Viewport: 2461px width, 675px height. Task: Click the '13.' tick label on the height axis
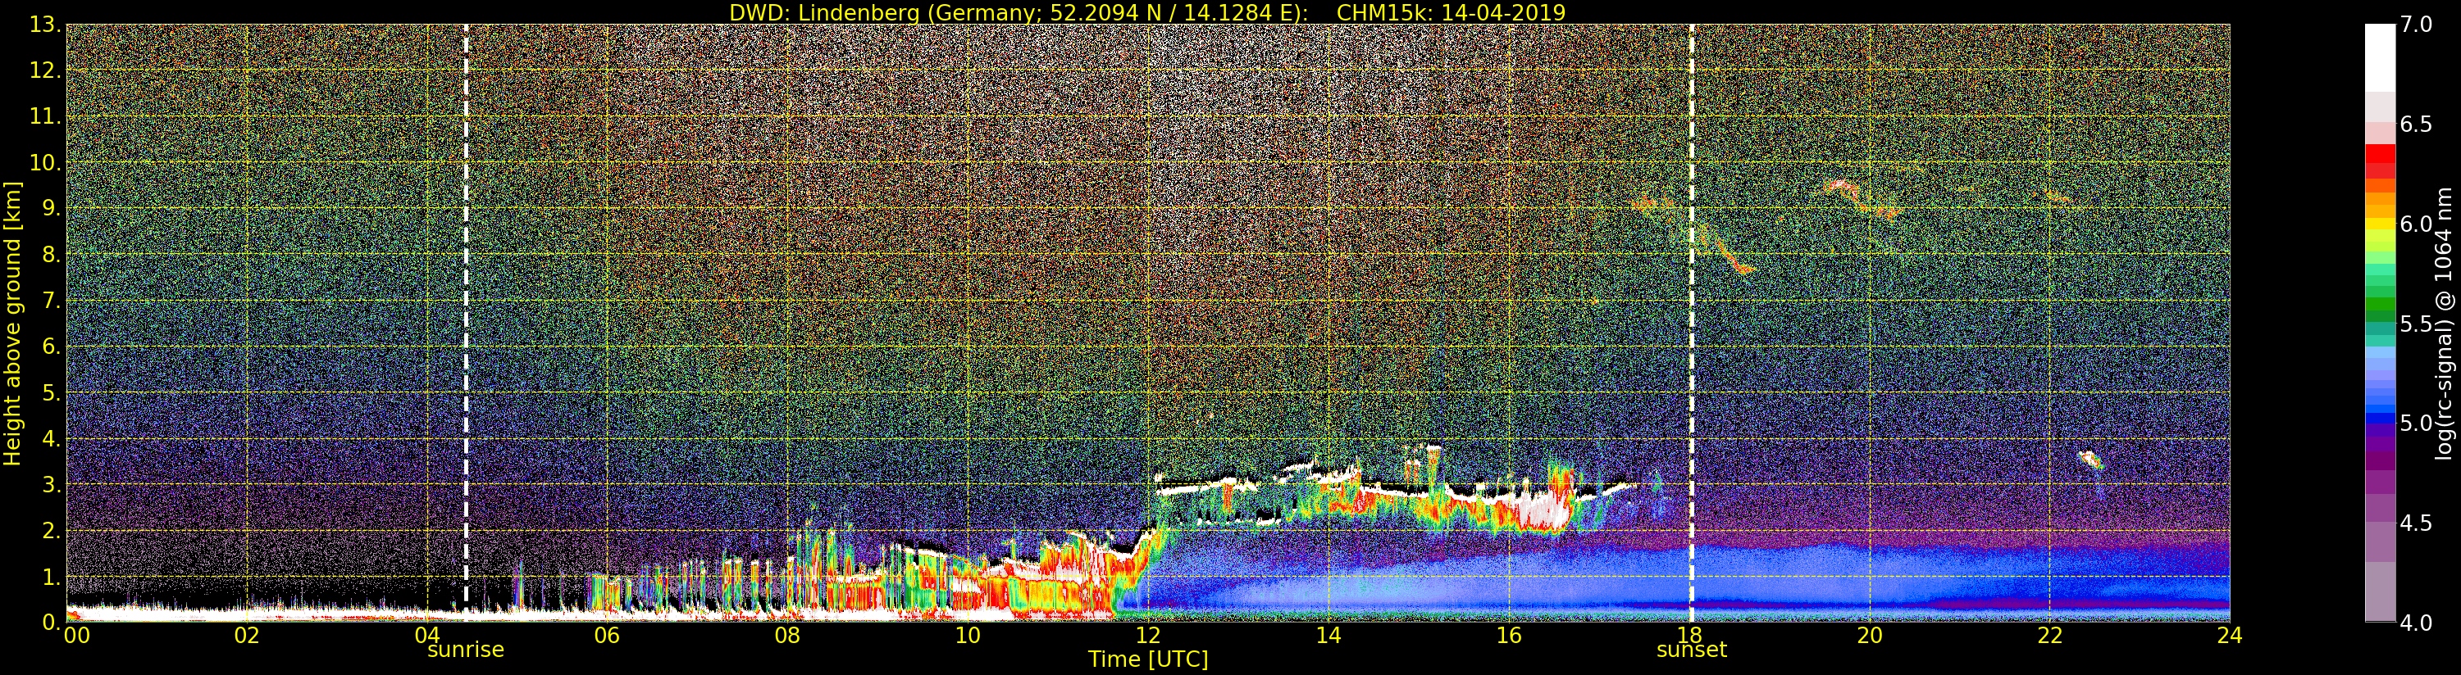coord(46,25)
